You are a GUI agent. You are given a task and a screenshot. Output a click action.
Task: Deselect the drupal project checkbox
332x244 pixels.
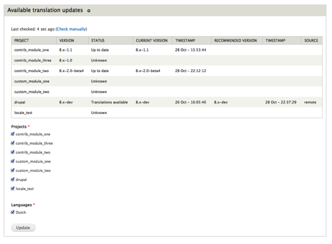point(13,180)
